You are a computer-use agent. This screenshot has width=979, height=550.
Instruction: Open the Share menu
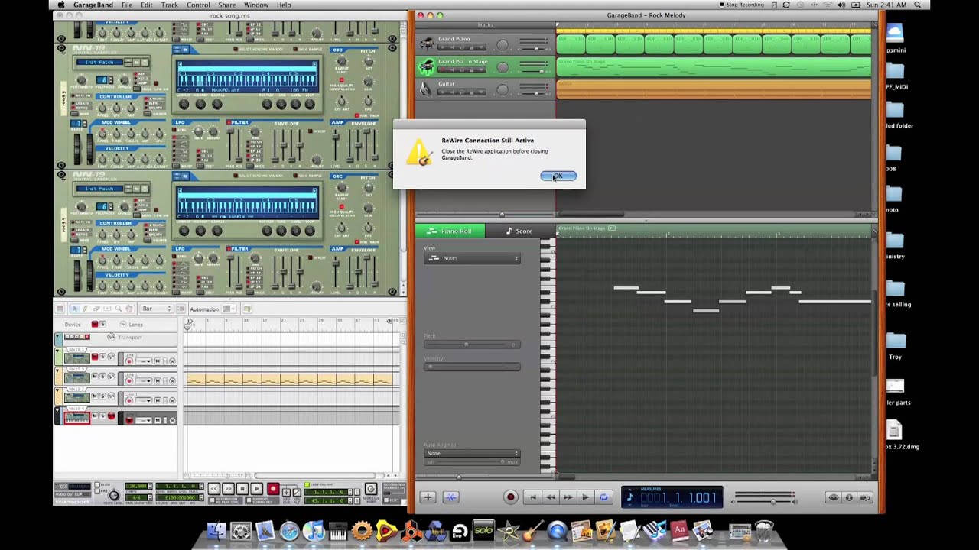pos(226,5)
